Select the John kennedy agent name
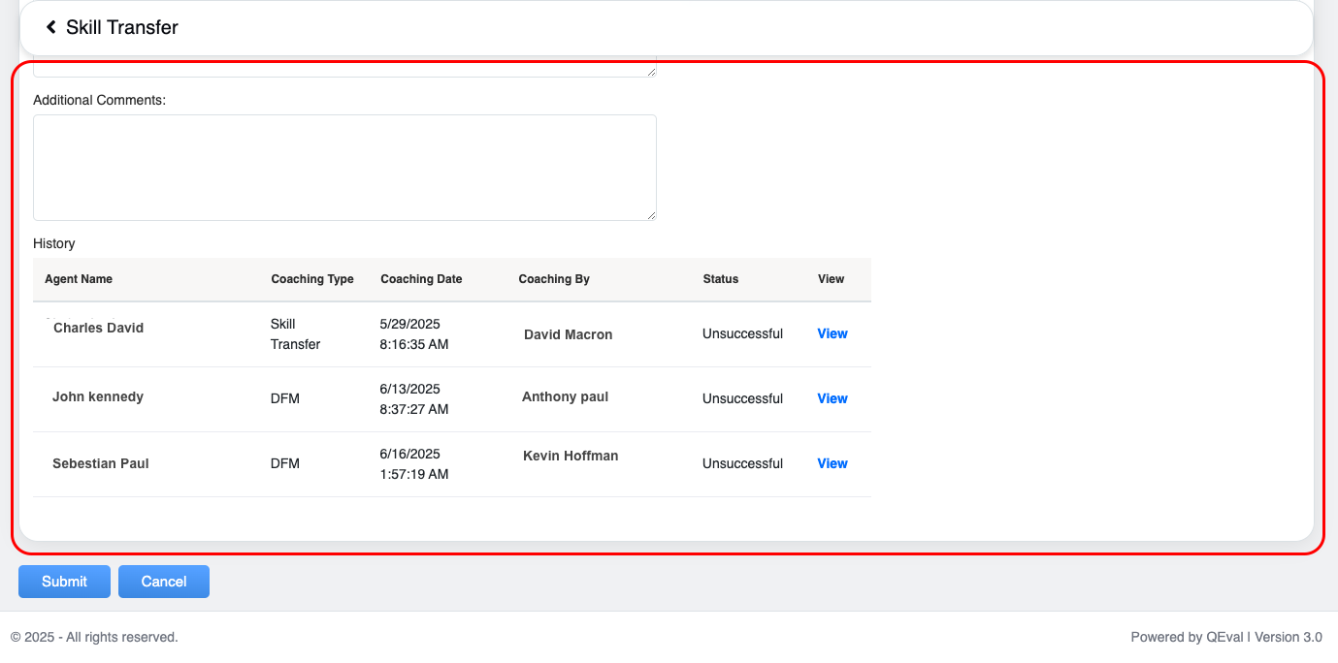This screenshot has width=1338, height=663. click(x=98, y=396)
